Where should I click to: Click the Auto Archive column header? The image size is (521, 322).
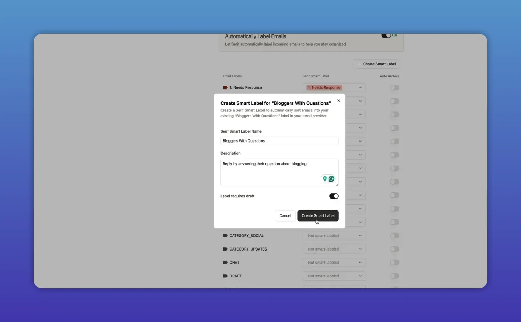pos(390,76)
